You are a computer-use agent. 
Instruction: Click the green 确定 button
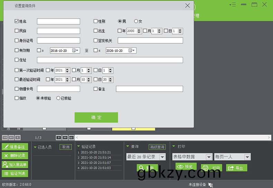pyautogui.click(x=96, y=117)
